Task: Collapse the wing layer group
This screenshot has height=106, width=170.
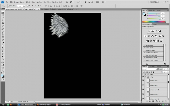Action: coord(146,77)
